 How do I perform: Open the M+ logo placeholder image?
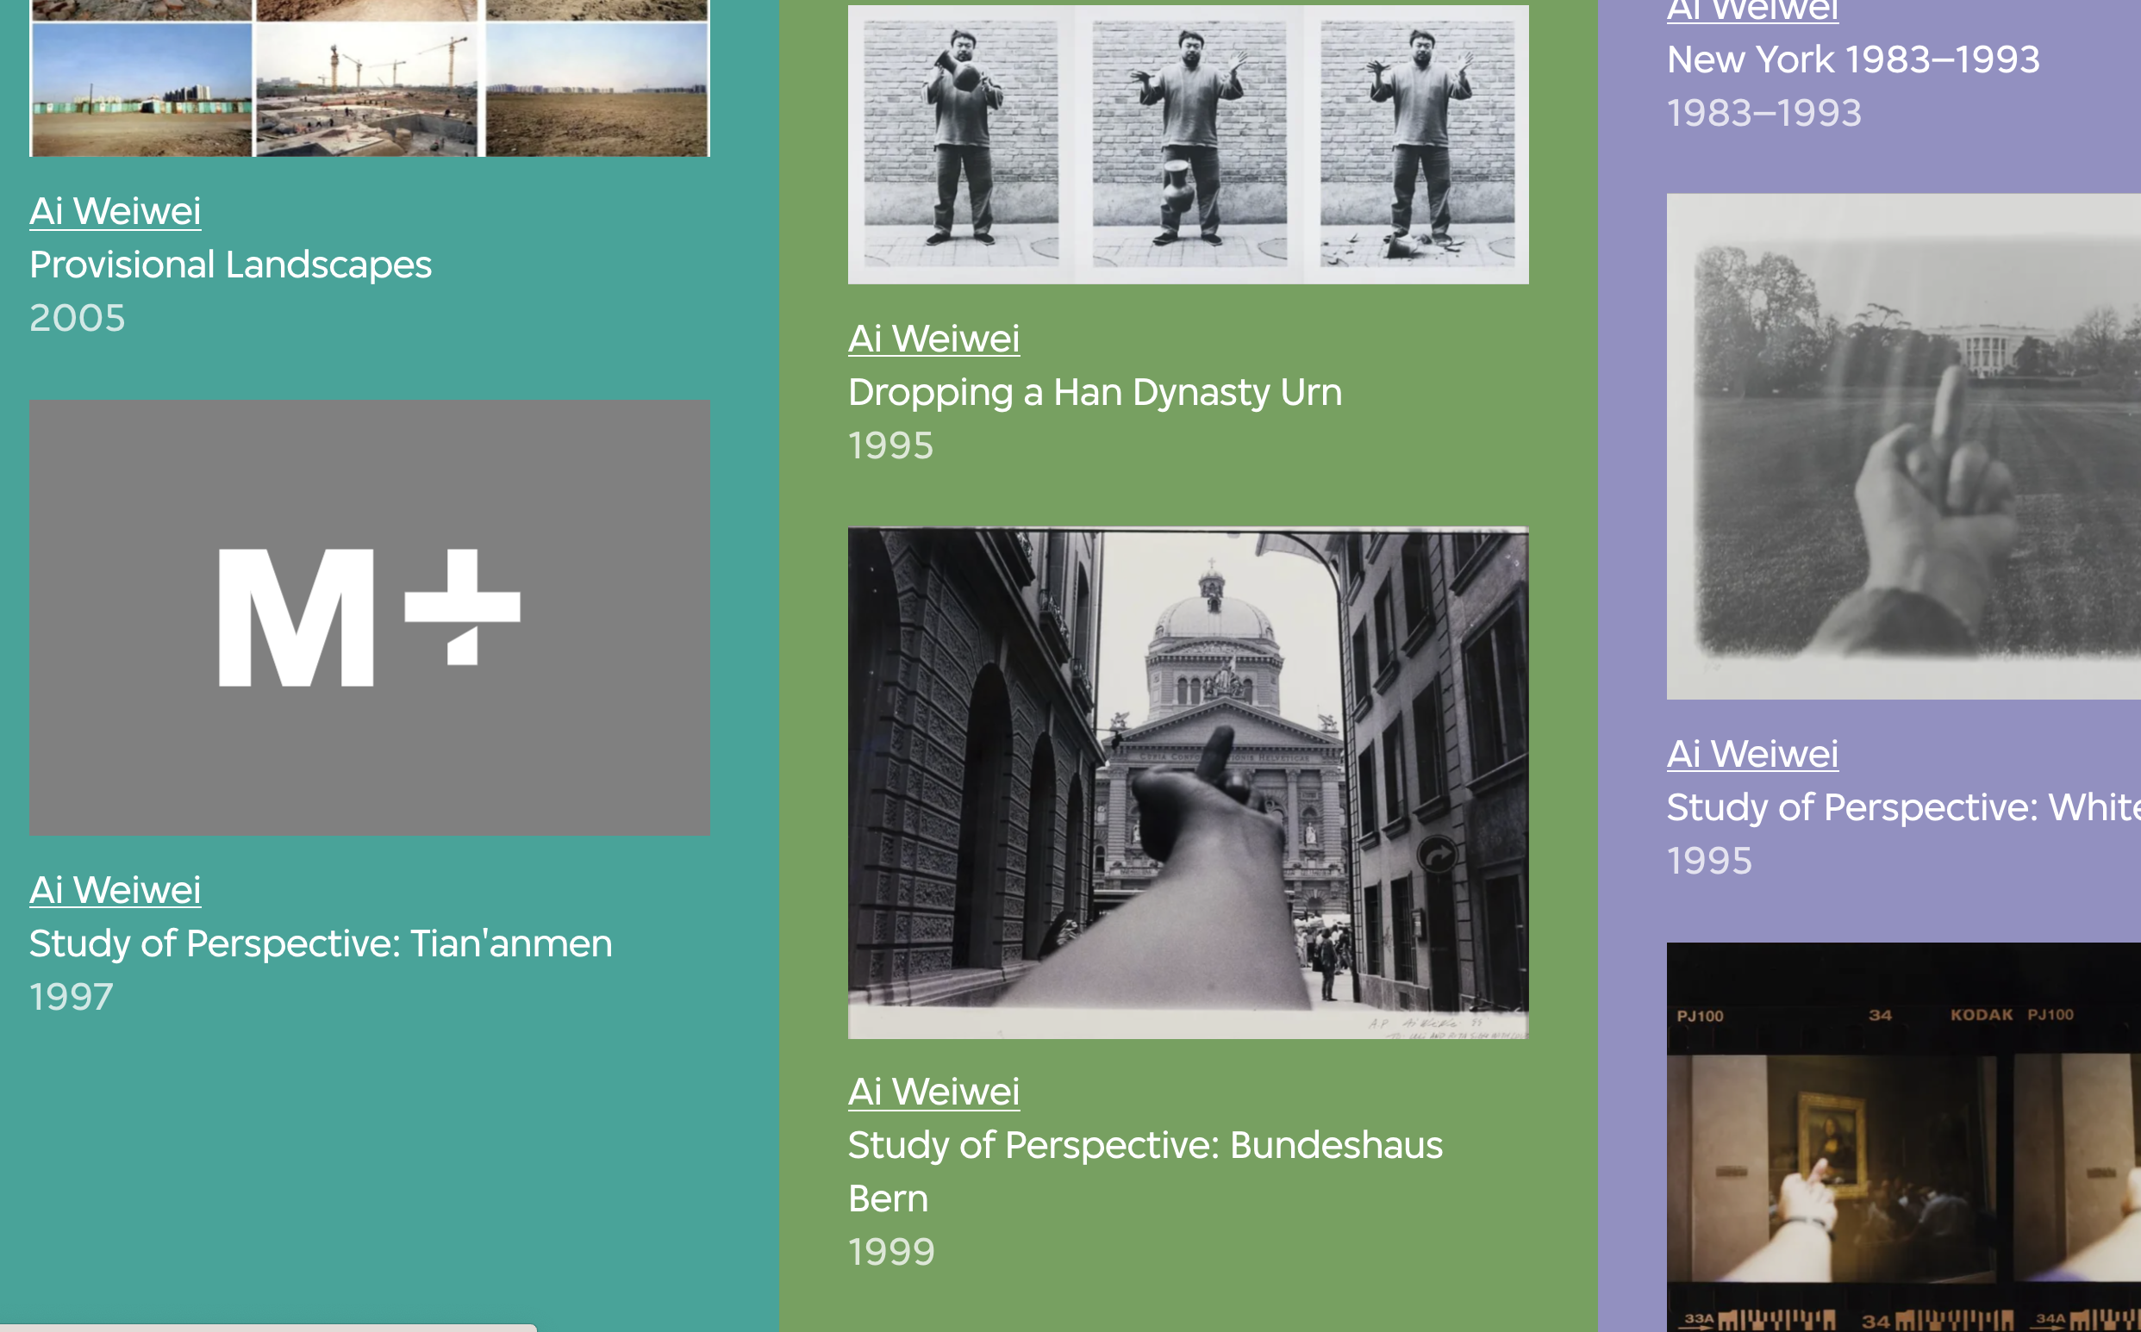click(x=369, y=617)
